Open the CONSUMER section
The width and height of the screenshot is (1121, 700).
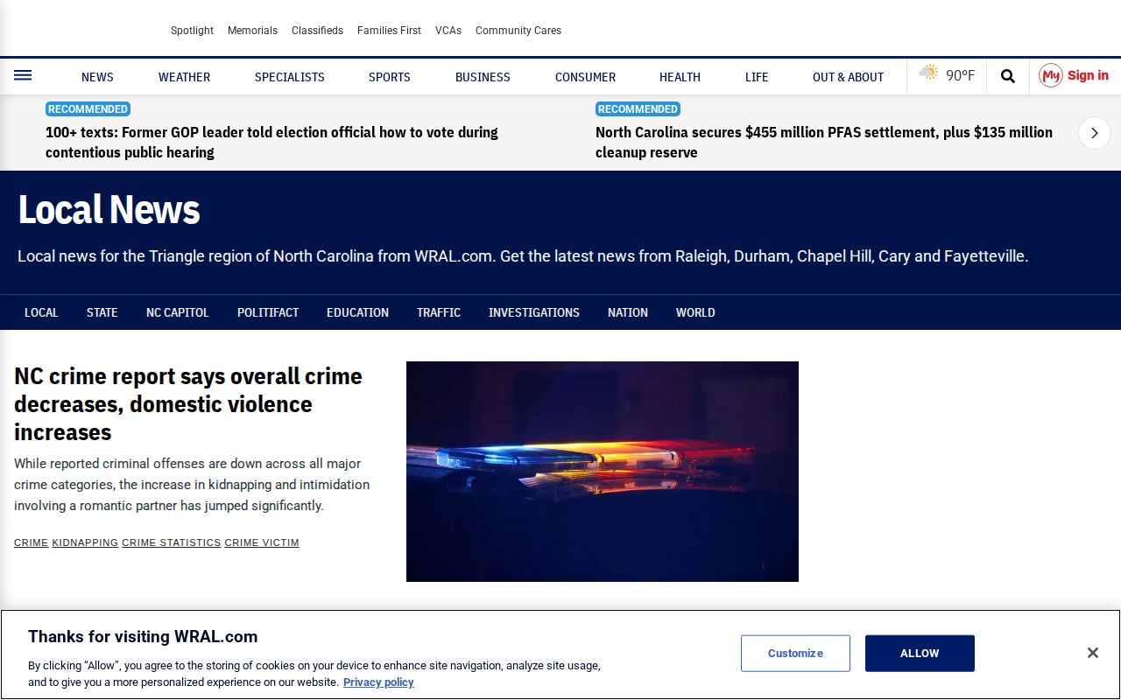(x=585, y=77)
